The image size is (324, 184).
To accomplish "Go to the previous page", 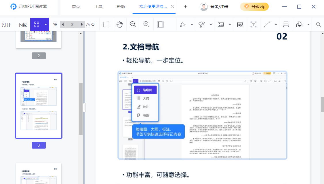I will 63,24.
